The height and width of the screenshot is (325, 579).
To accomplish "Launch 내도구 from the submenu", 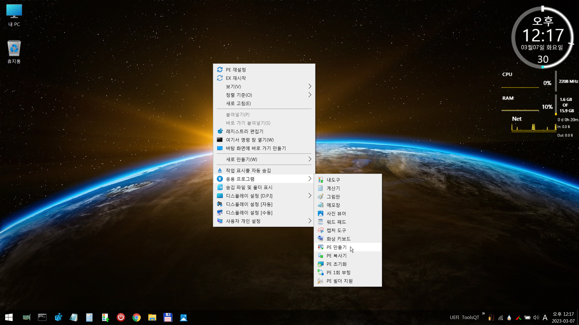I will click(348, 180).
